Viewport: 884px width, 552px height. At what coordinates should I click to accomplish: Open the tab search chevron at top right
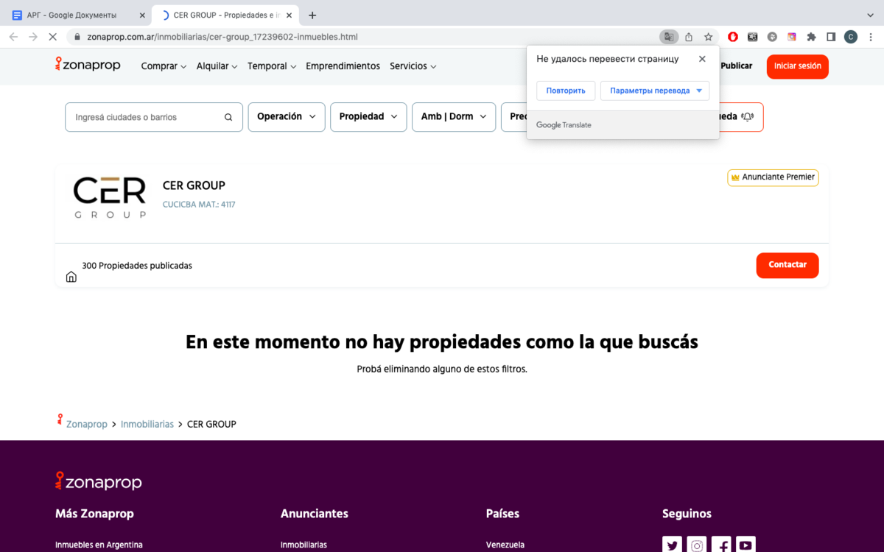(871, 15)
